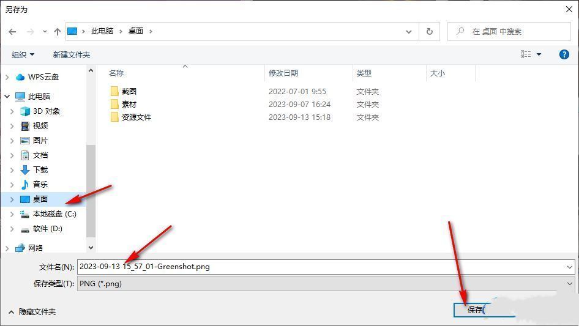Select WPS云盘 in the navigation pane
Viewport: 579px width, 326px height.
pyautogui.click(x=43, y=77)
